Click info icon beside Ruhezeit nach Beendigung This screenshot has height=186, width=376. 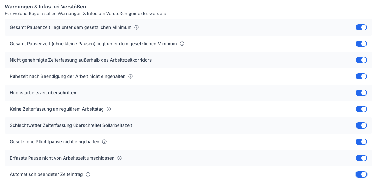(x=130, y=76)
